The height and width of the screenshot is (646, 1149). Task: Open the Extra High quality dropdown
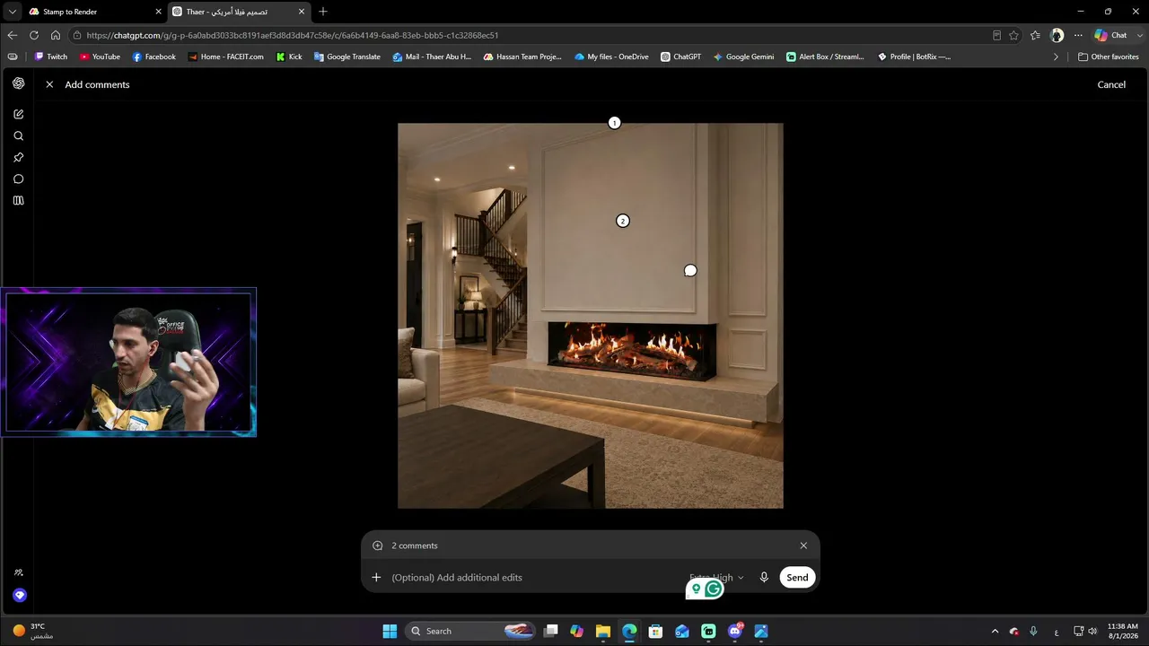(716, 578)
